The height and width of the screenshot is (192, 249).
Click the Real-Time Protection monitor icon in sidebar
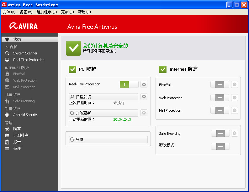7,60
